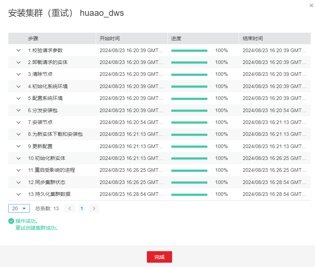This screenshot has height=267, width=315.
Task: Expand step 2 卸载请求的实体 row
Action: pyautogui.click(x=18, y=63)
